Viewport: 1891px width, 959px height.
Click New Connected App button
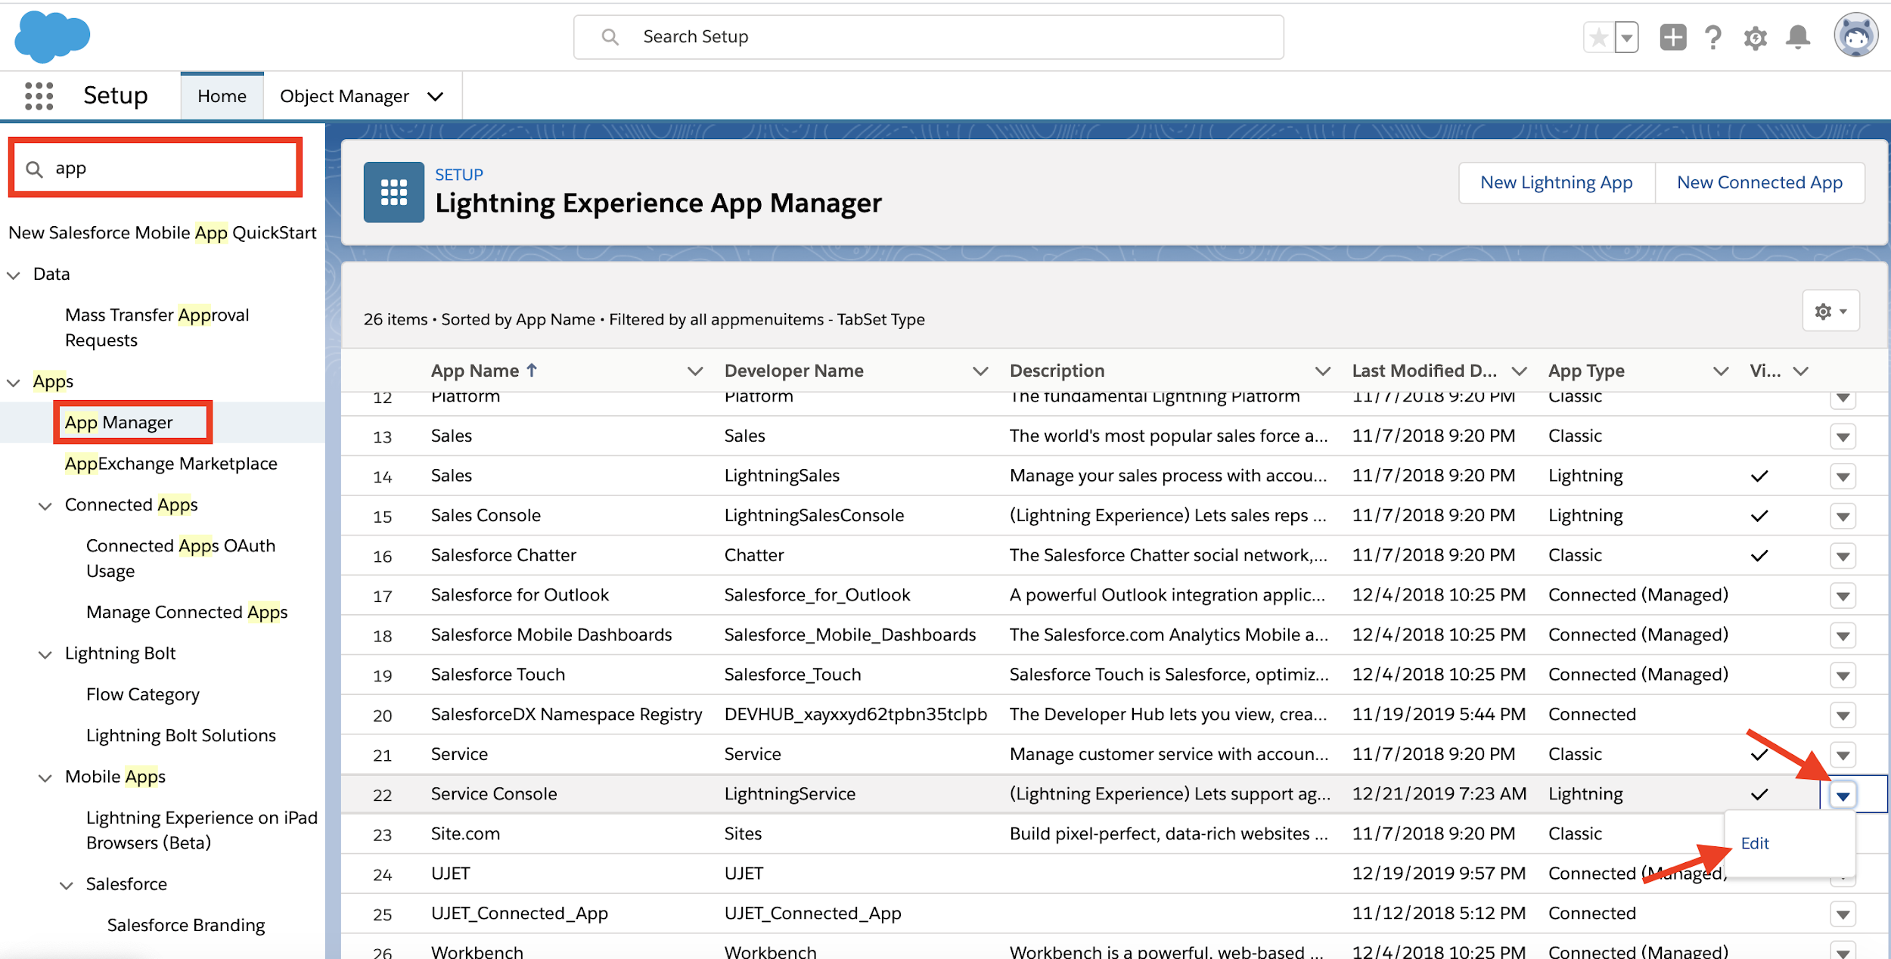[1759, 182]
